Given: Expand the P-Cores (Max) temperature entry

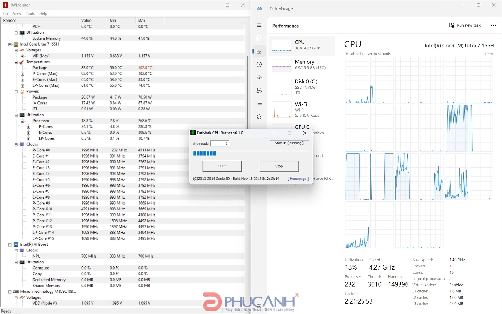Looking at the screenshot, I should point(22,74).
